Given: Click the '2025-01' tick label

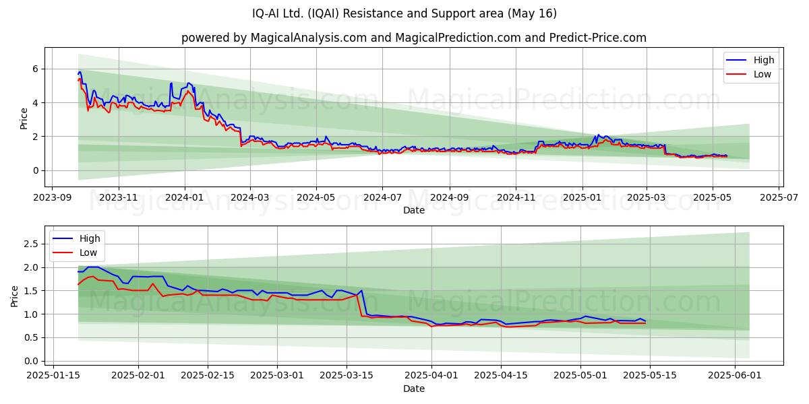Looking at the screenshot, I should pos(582,198).
